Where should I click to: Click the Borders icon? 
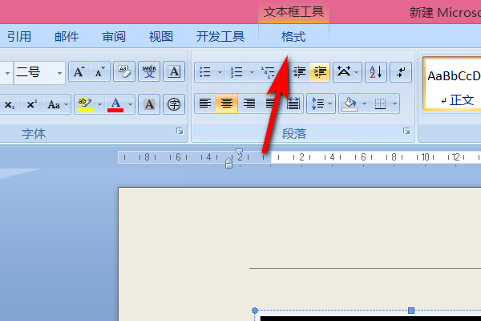[380, 104]
